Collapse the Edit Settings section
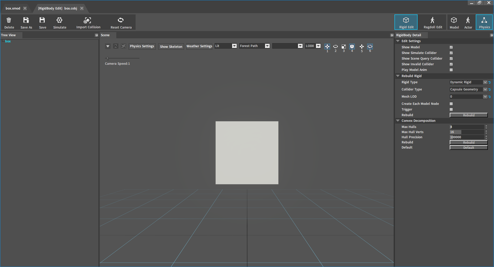The image size is (494, 267). tap(398, 41)
